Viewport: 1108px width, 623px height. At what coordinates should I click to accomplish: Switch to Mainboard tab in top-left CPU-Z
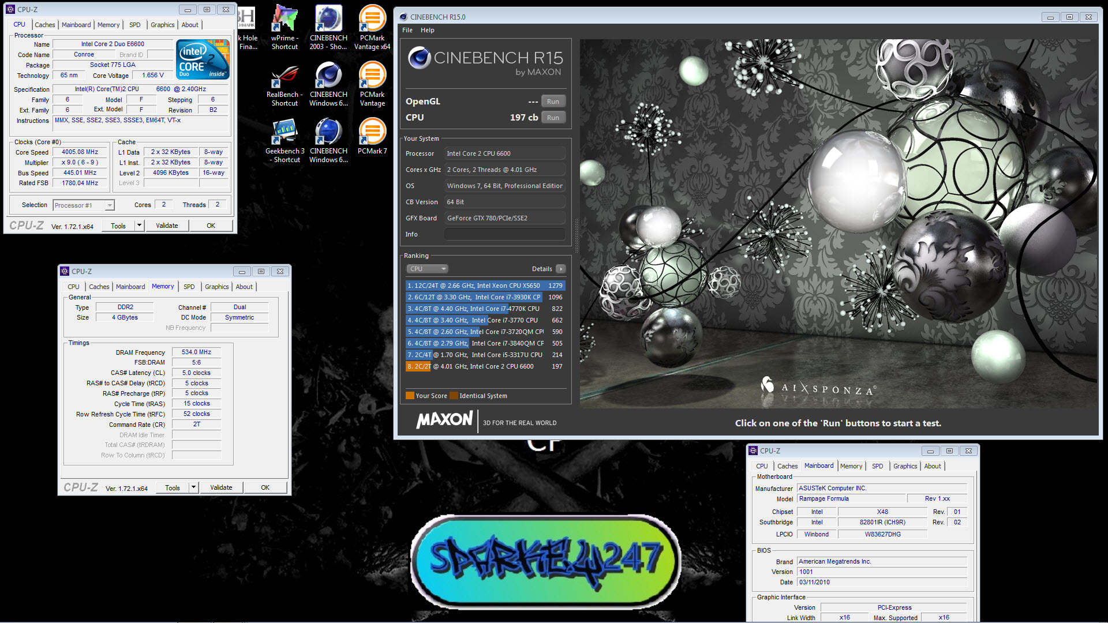click(76, 25)
